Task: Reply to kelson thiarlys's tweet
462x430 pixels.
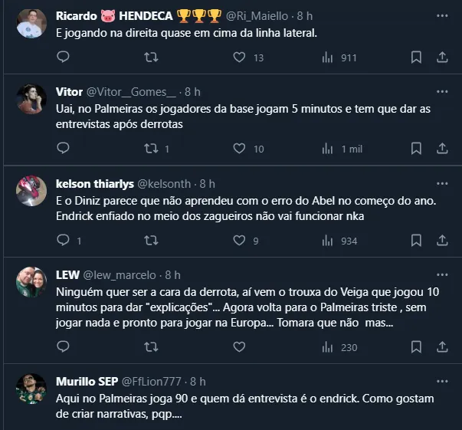Action: (x=64, y=241)
